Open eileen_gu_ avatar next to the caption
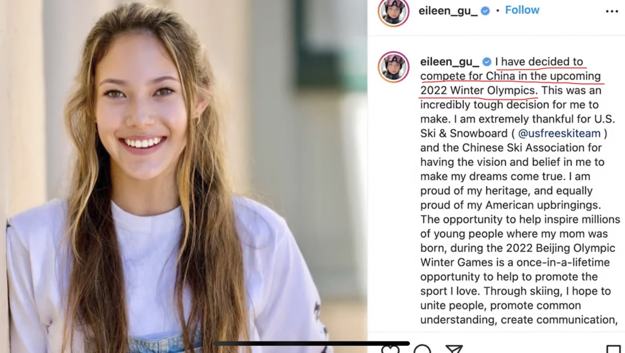This screenshot has height=353, width=625. click(x=394, y=67)
